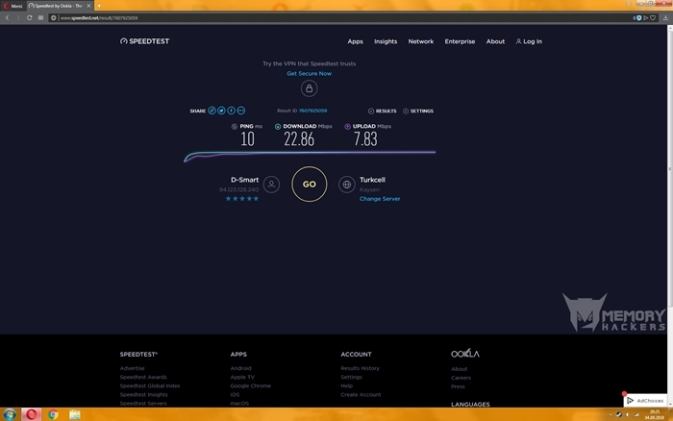This screenshot has height=421, width=673.
Task: Open Result ID 7607925059 link
Action: [x=312, y=111]
